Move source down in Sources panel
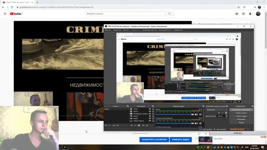267x150 pixels. pos(147,125)
